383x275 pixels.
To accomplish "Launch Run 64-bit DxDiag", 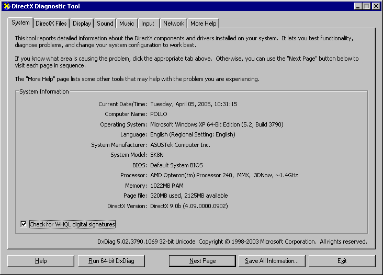I will click(x=111, y=261).
